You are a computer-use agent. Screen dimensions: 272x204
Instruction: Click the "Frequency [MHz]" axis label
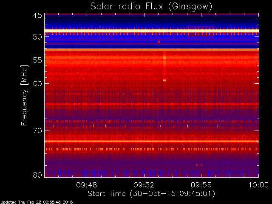pos(24,95)
